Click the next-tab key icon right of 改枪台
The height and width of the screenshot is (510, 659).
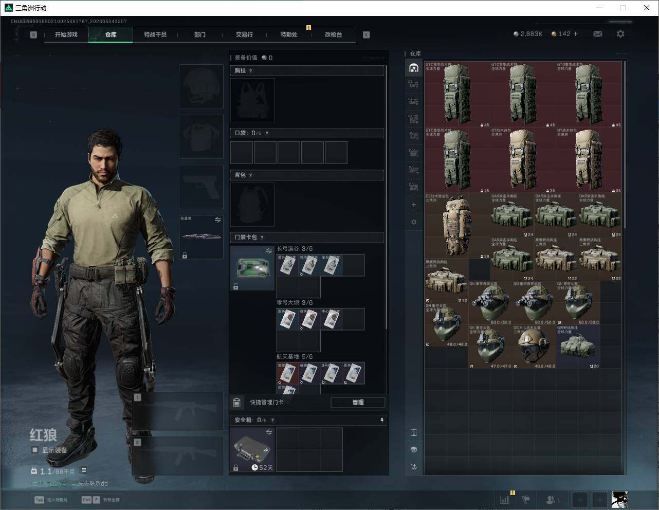[366, 35]
